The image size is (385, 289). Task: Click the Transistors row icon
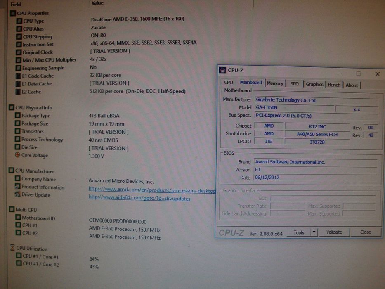pos(18,131)
